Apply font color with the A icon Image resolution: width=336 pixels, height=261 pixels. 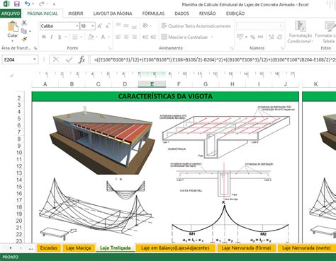(103, 37)
